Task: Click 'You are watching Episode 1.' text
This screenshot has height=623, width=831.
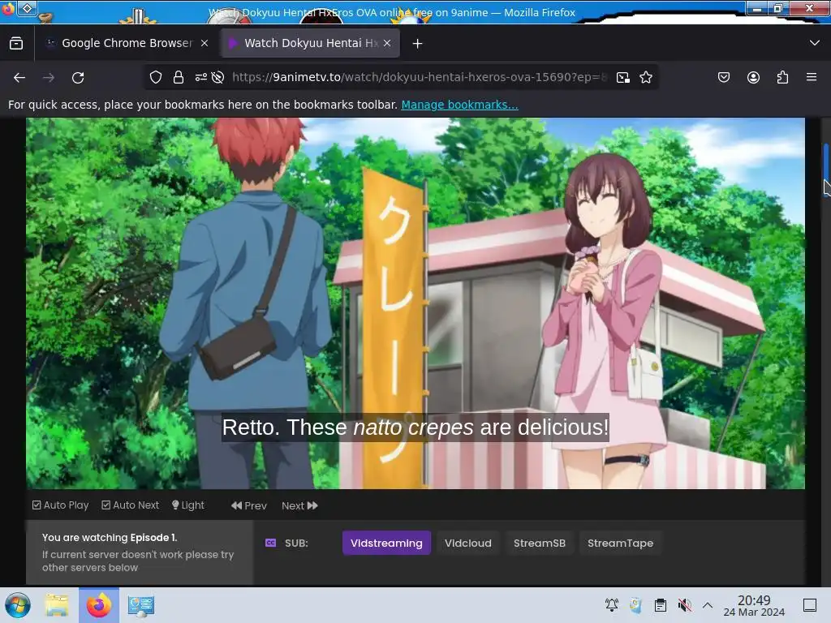Action: [x=110, y=537]
